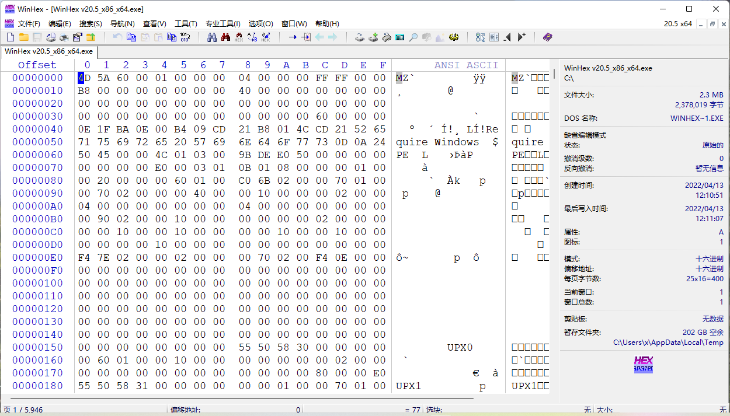Click the Replace Hex Values icon
Viewport: 730px width, 416px height.
tap(266, 37)
